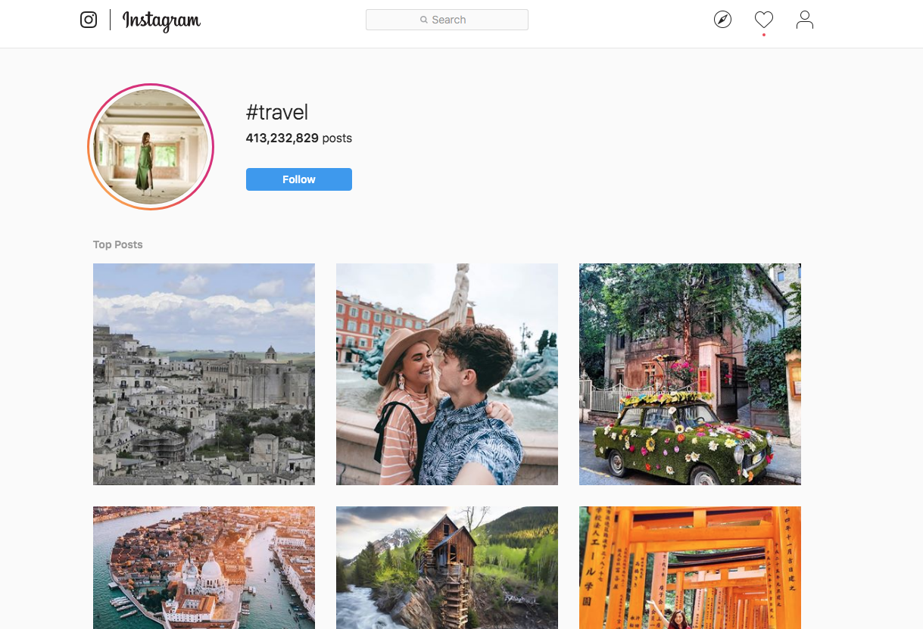This screenshot has width=923, height=629.
Task: Open the aerial Venice canal post
Action: (x=204, y=568)
